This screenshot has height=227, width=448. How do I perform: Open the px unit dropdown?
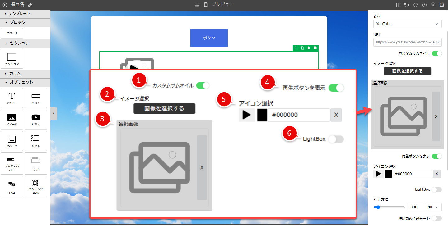tap(434, 207)
